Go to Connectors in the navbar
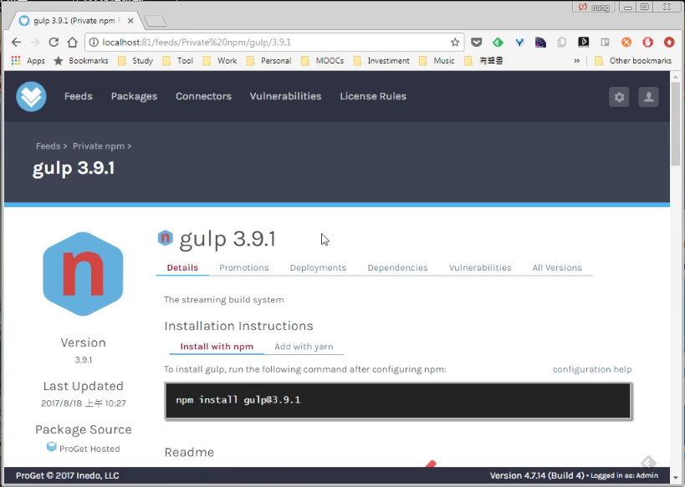Screen dimensions: 685x487 pyautogui.click(x=203, y=96)
